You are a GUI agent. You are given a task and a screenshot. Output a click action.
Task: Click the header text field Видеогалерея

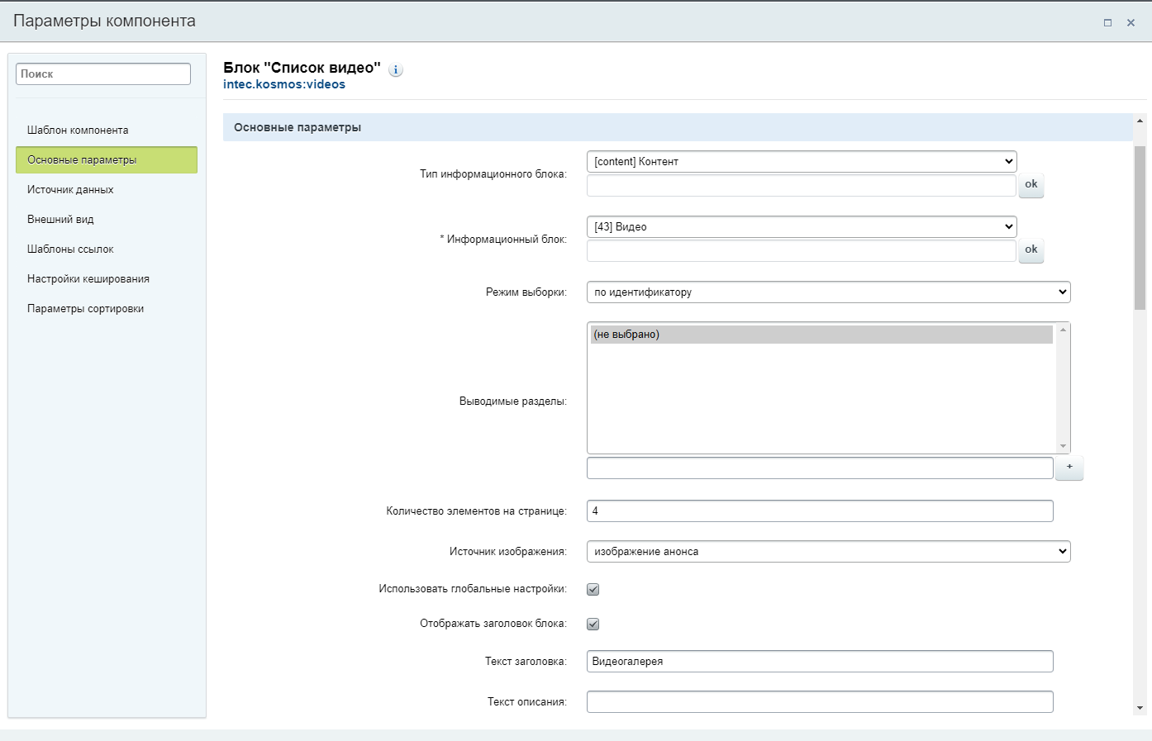coord(820,661)
